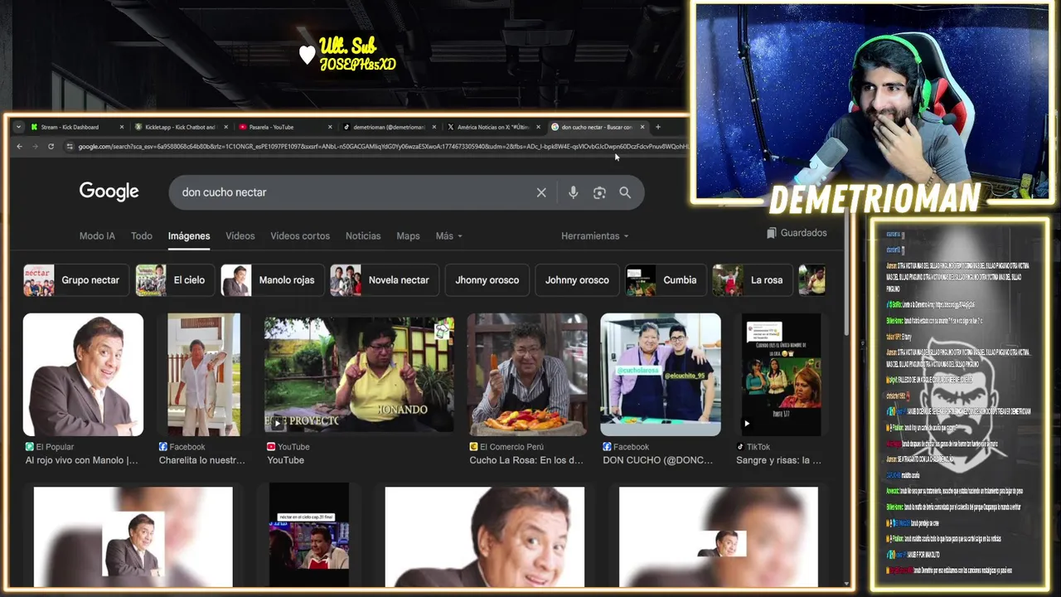
Task: Open DON CUCHO Facebook kitchen image
Action: click(x=661, y=375)
